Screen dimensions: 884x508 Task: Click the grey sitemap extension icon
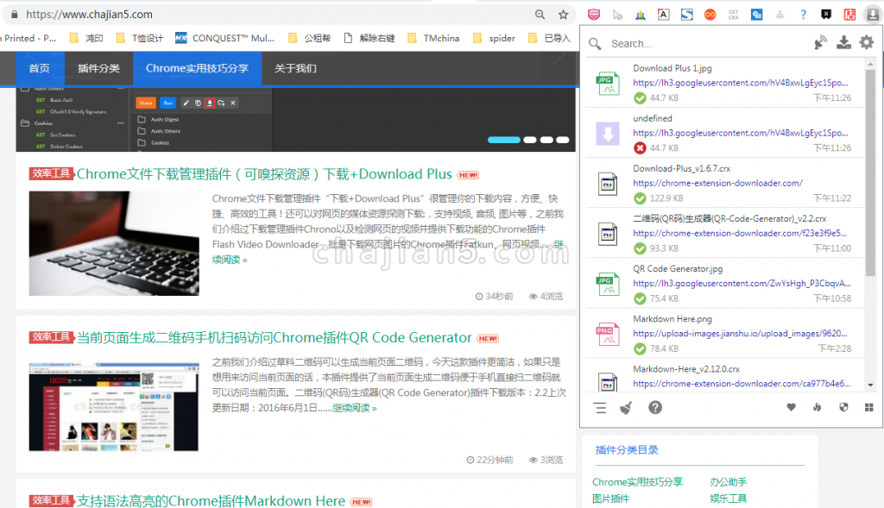[780, 15]
